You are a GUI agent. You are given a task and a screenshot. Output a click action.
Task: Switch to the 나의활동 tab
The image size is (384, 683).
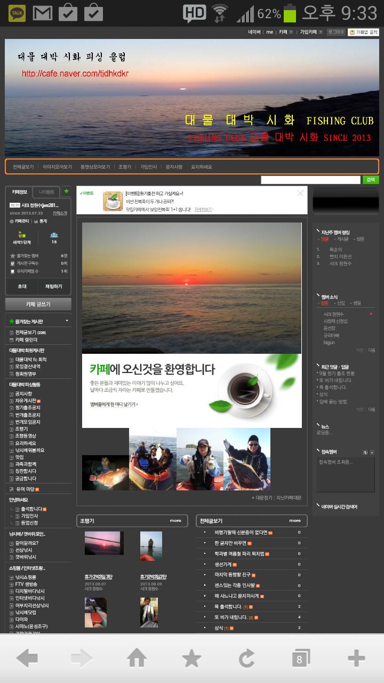(x=47, y=192)
